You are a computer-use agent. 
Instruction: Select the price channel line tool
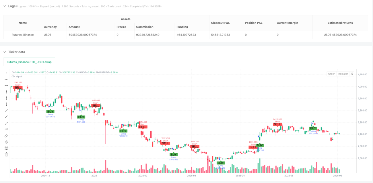tap(6, 142)
